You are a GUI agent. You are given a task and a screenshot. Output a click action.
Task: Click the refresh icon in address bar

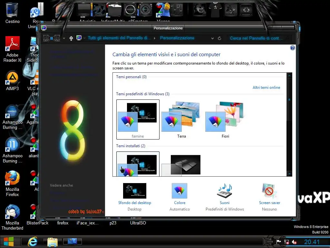click(x=219, y=38)
